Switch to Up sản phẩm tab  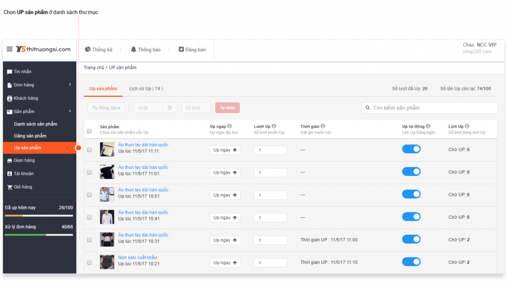click(x=103, y=89)
